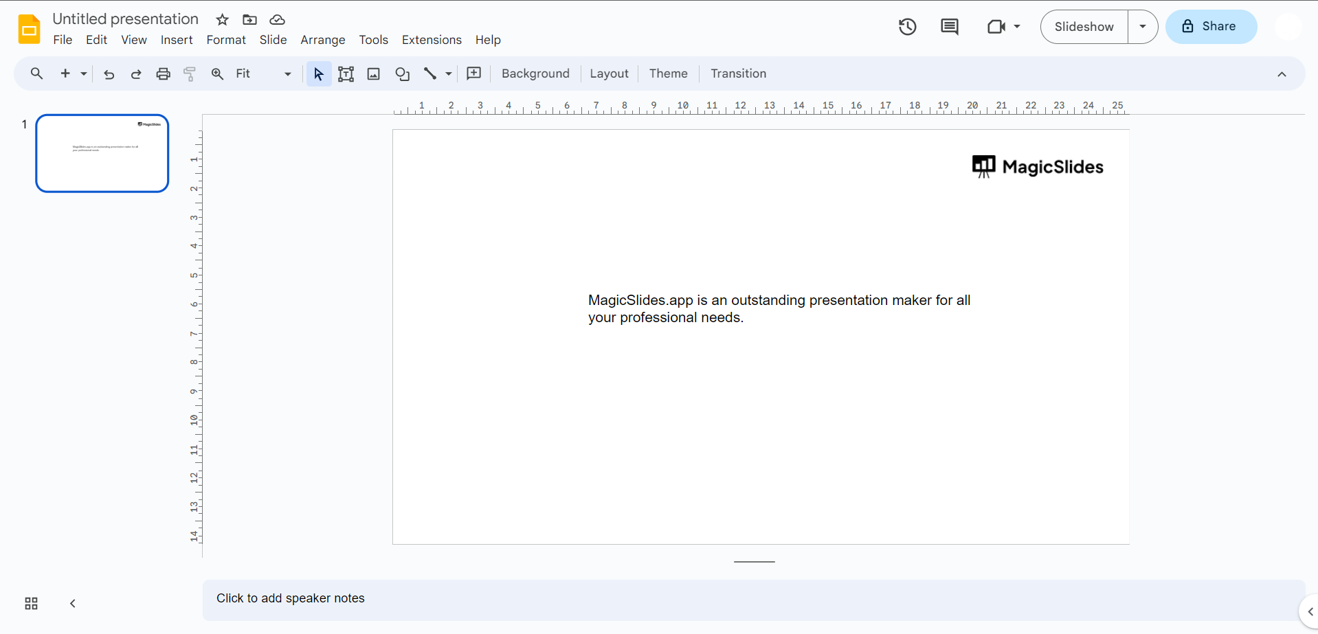Image resolution: width=1318 pixels, height=634 pixels.
Task: Open the Fit zoom level dropdown
Action: [263, 74]
